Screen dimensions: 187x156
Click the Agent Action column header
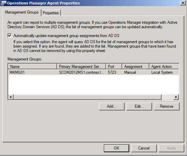tap(164, 66)
